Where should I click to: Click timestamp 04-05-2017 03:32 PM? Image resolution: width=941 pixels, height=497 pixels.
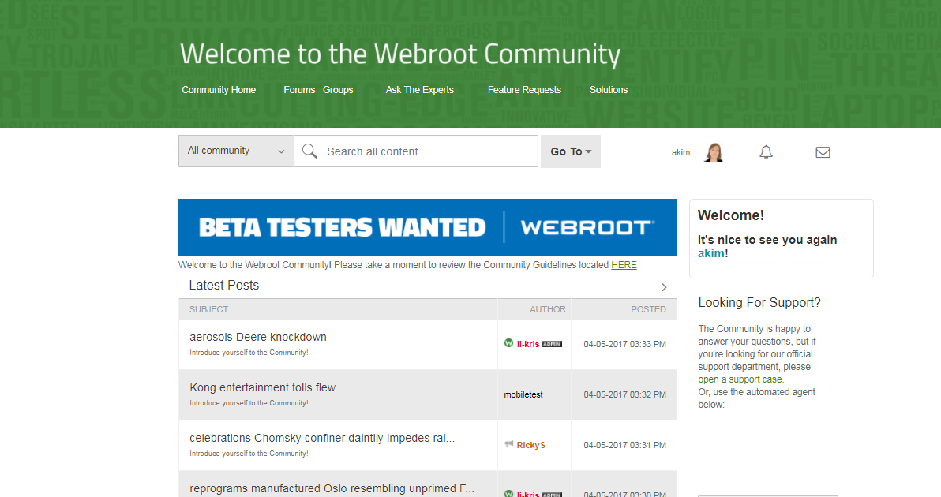(x=624, y=394)
